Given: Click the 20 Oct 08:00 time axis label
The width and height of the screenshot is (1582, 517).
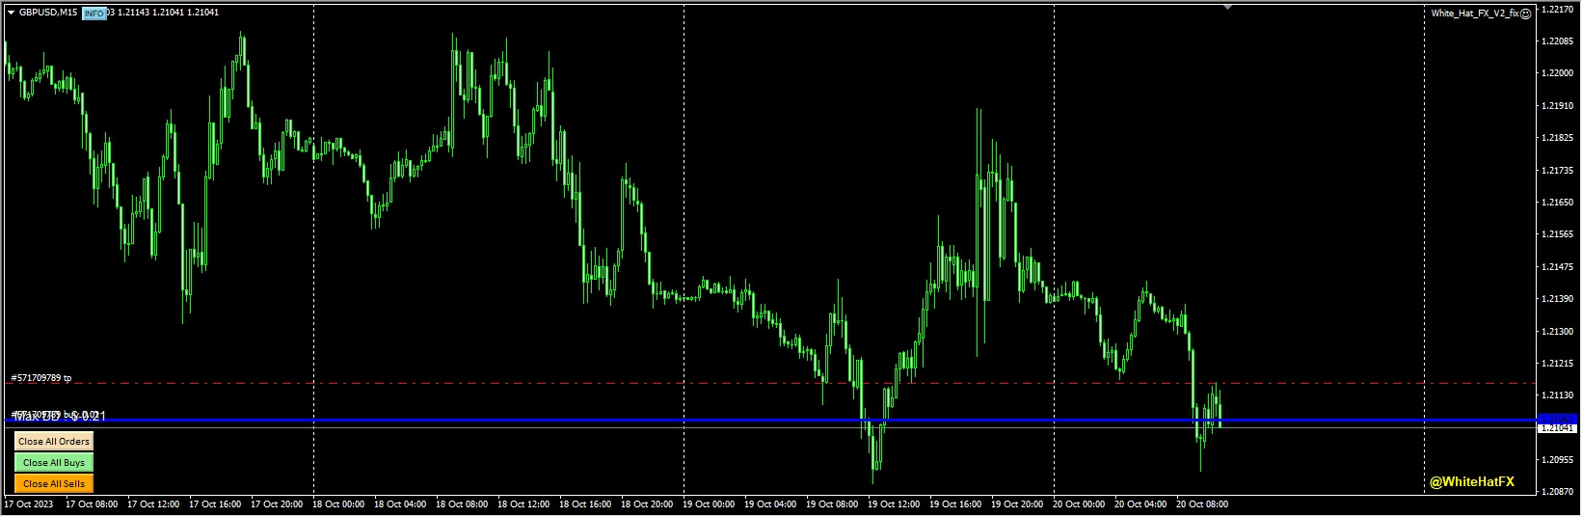Looking at the screenshot, I should tap(1202, 504).
